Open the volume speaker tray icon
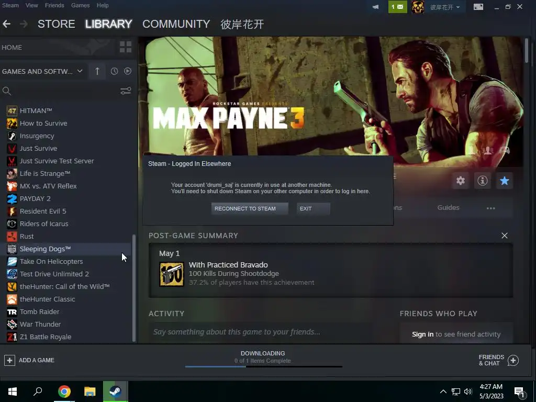 pyautogui.click(x=468, y=392)
